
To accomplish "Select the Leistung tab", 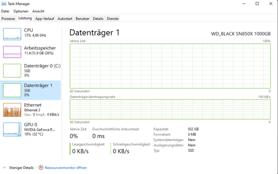I will click(x=25, y=18).
